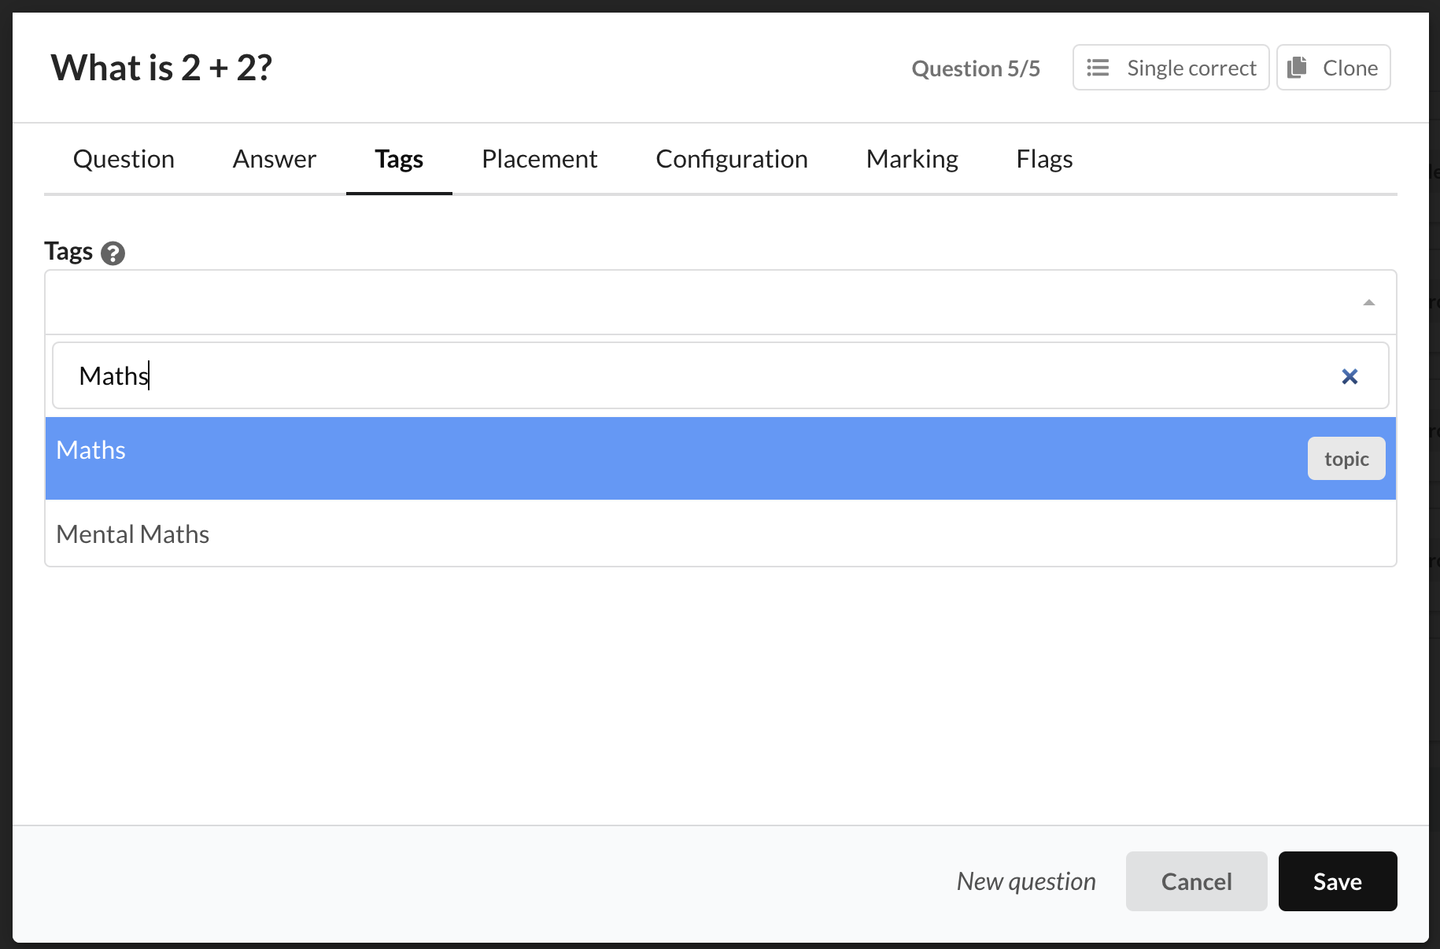Viewport: 1440px width, 949px height.
Task: Switch to the Marking tab
Action: [911, 160]
